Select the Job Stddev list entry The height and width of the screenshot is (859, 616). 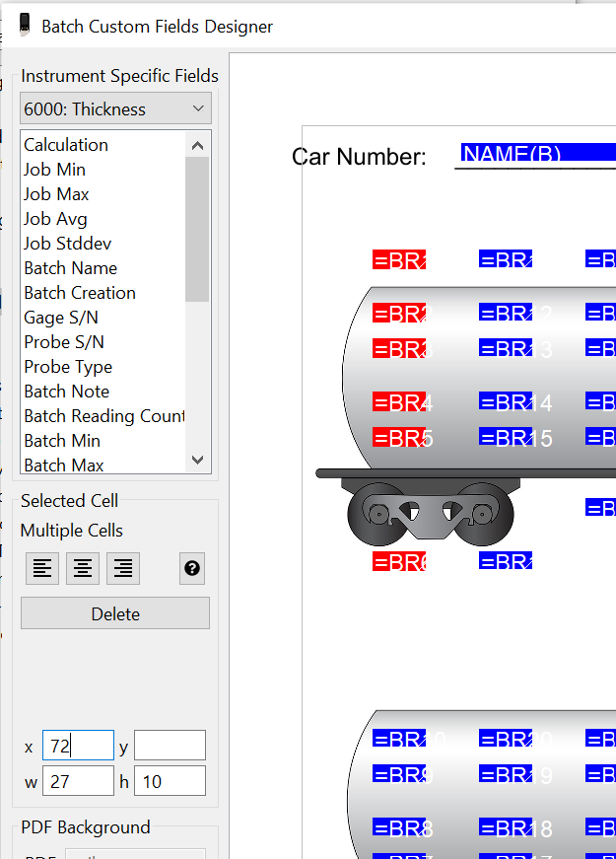69,244
